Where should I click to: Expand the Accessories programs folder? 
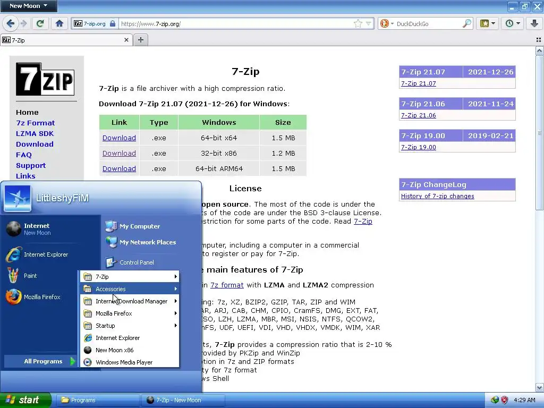pyautogui.click(x=130, y=289)
